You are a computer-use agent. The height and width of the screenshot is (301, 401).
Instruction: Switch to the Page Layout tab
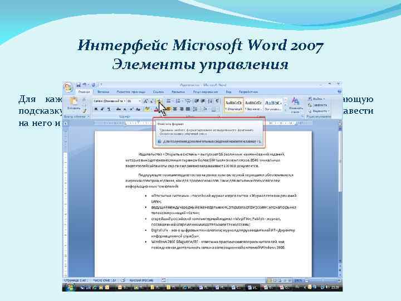click(131, 91)
